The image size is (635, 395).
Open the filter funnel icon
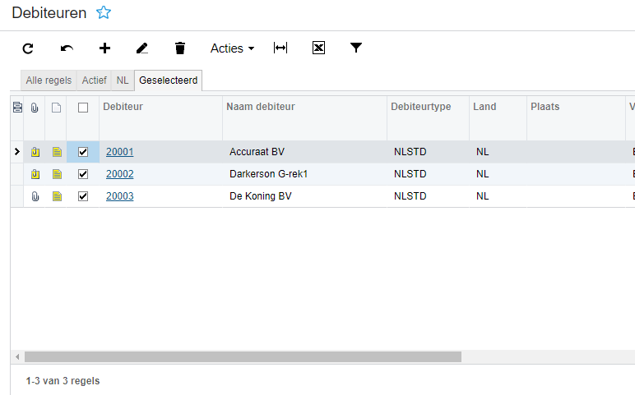coord(356,48)
